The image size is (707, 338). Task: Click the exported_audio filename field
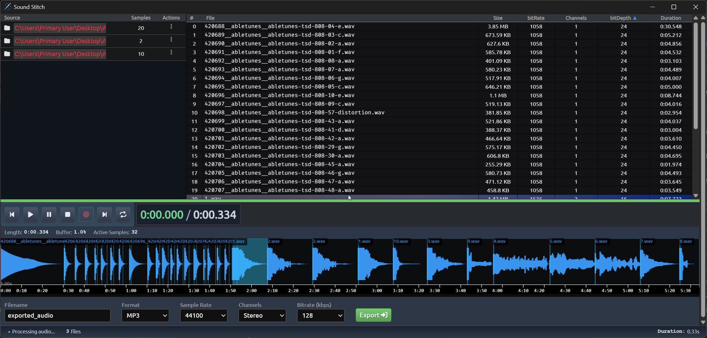coord(57,316)
